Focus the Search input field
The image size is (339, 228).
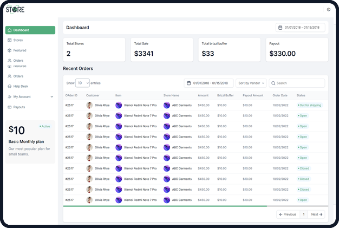(299, 83)
